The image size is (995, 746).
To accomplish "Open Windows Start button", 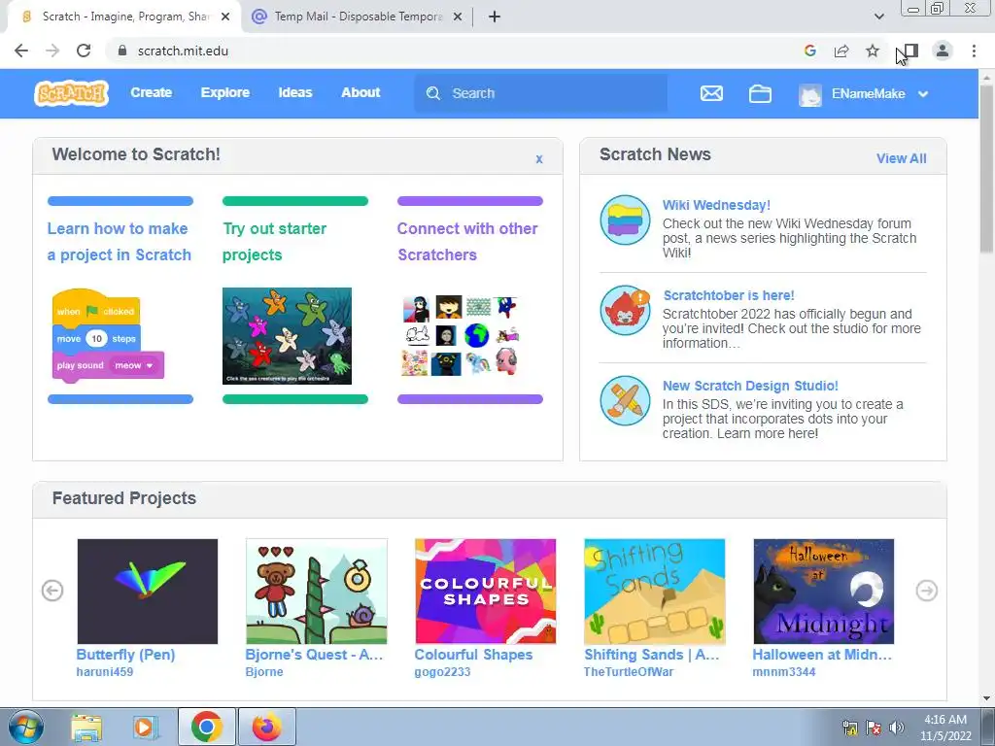I will coord(25,727).
